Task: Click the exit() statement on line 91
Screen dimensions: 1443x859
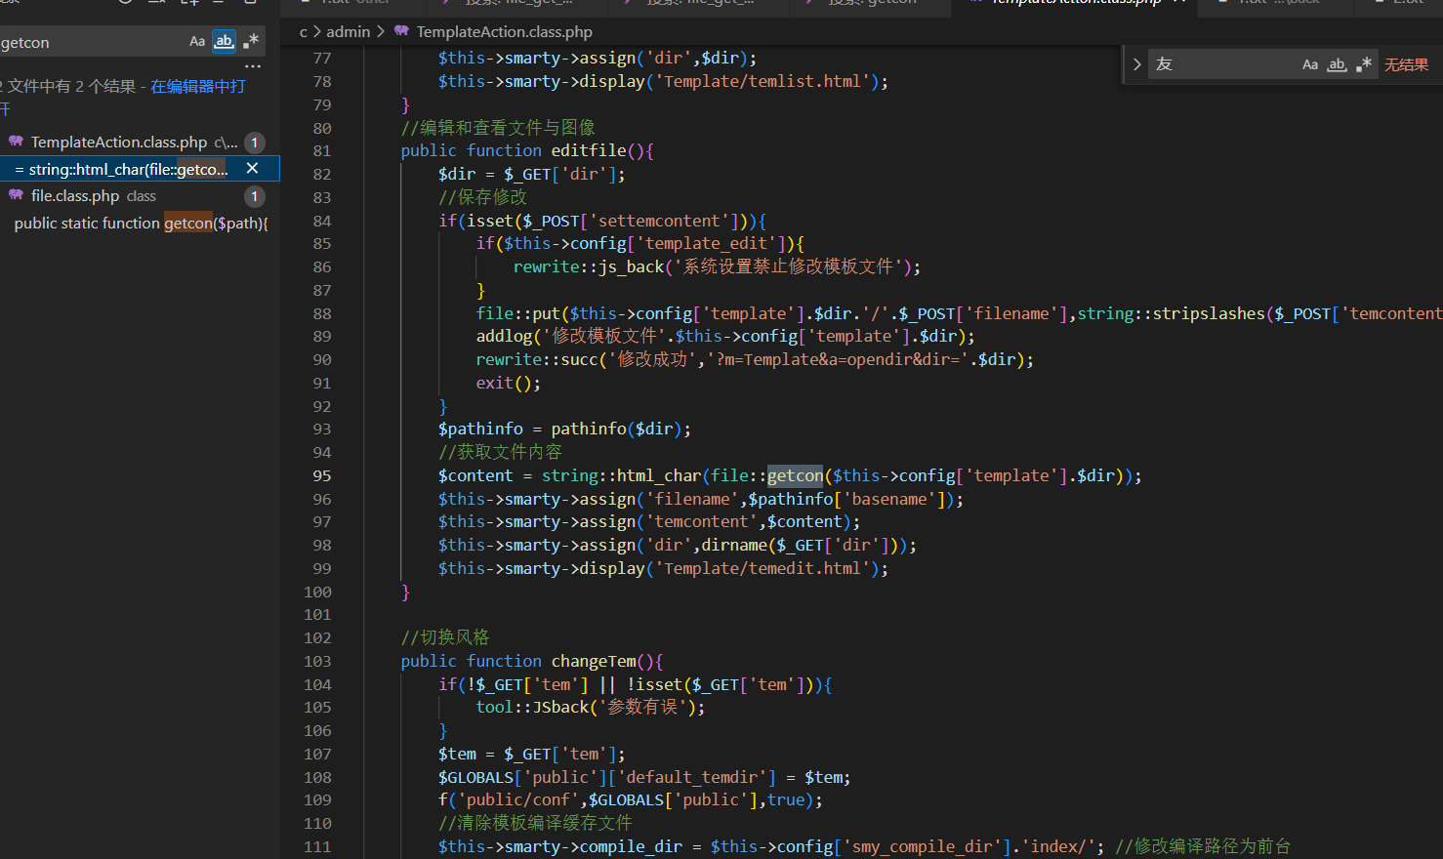Action: [508, 383]
